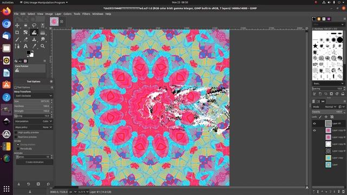347x195 pixels.
Task: Open the brush tag Basic dropdown
Action: (329, 83)
